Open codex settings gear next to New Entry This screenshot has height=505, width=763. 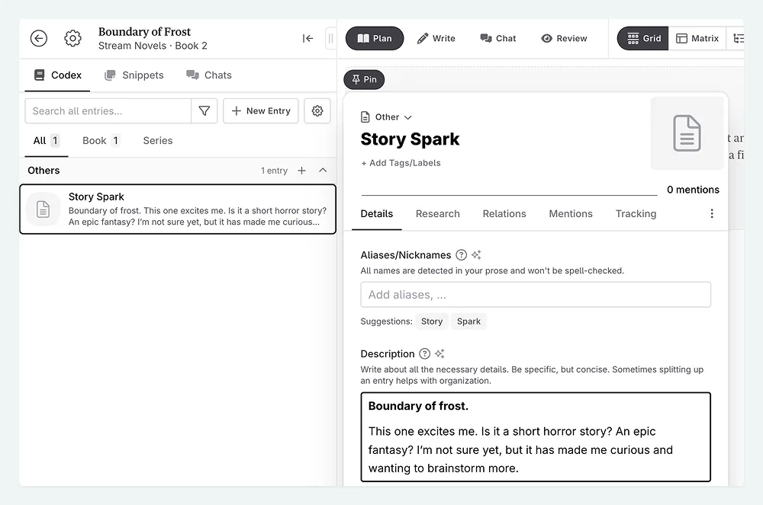[x=317, y=111]
